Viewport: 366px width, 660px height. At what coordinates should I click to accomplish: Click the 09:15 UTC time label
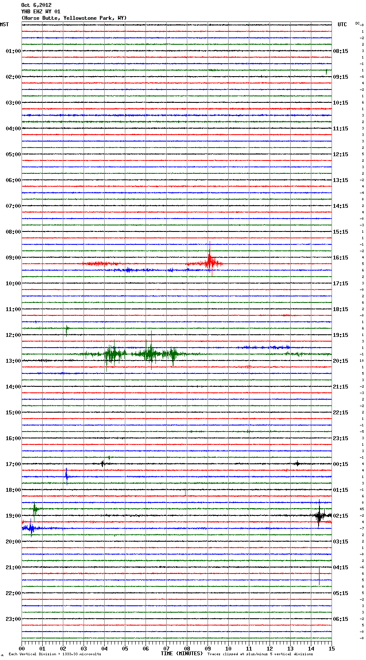[341, 77]
